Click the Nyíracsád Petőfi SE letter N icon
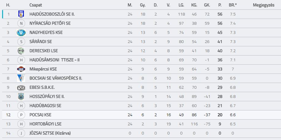Viewport: 281px width, 140px height. pos(21,23)
